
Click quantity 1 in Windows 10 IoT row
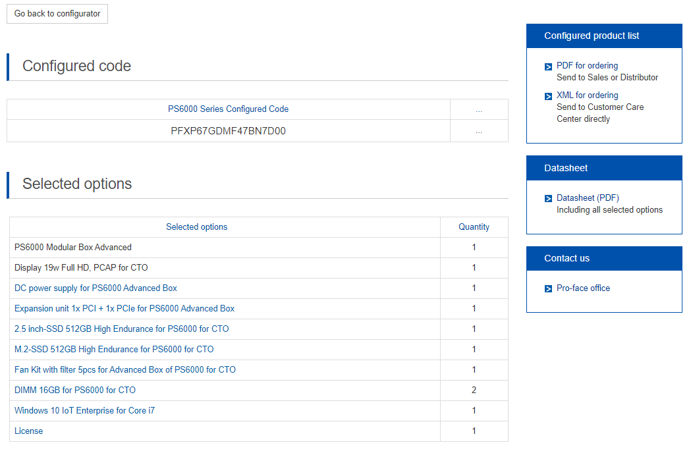point(474,410)
